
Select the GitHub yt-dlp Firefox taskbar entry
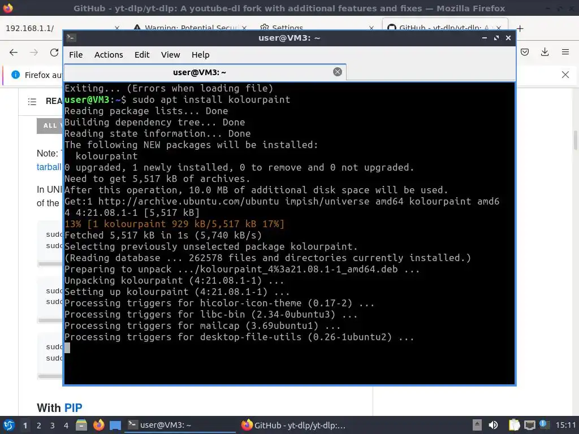(x=294, y=425)
